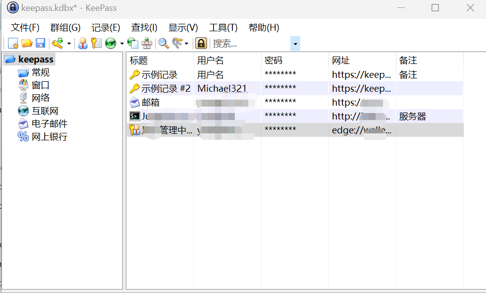Image resolution: width=486 pixels, height=293 pixels.
Task: Sort by the 密码 column header
Action: (295, 60)
